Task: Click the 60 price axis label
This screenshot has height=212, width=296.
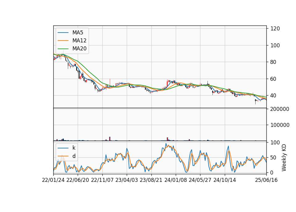Action: coord(273,79)
